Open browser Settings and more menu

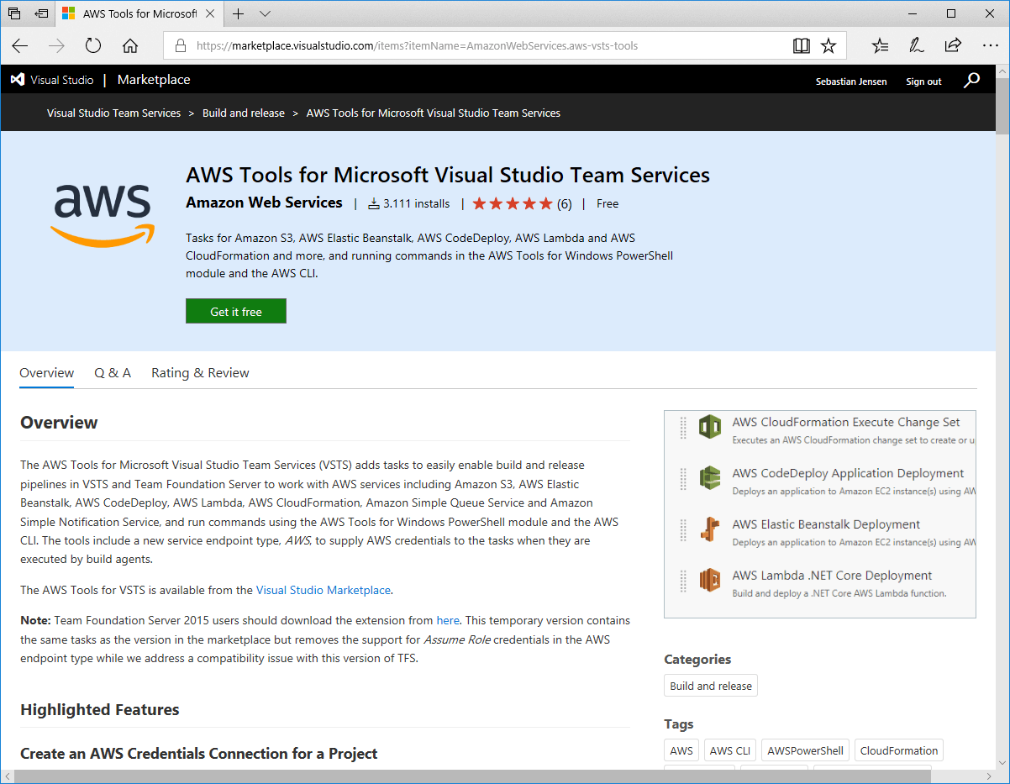click(990, 46)
